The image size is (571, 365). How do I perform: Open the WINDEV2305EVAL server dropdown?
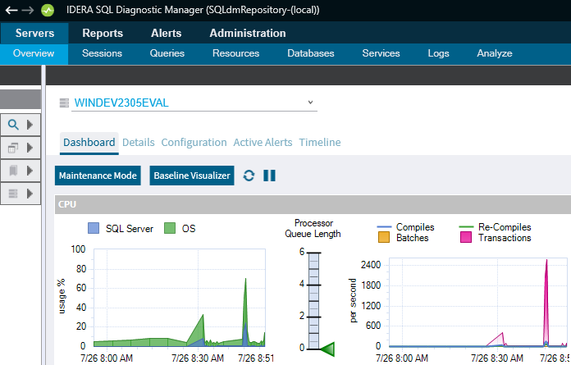[x=310, y=103]
